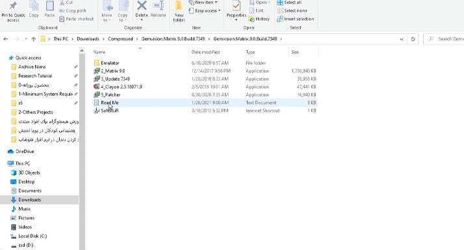Click Select all in ribbon

click(289, 3)
